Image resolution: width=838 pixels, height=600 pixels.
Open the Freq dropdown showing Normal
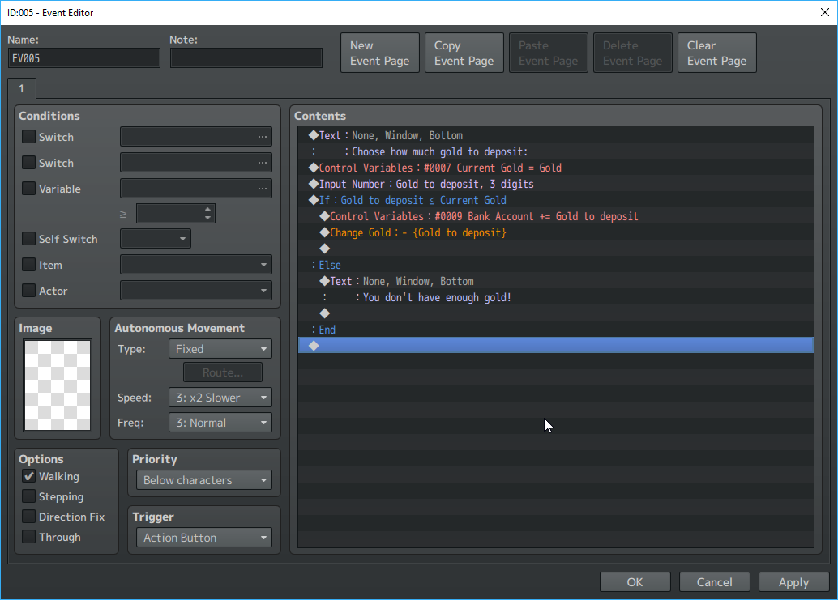(x=220, y=423)
